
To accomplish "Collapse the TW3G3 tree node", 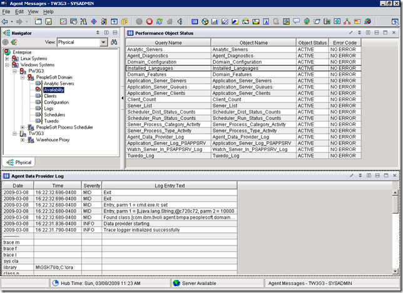I will pos(14,134).
